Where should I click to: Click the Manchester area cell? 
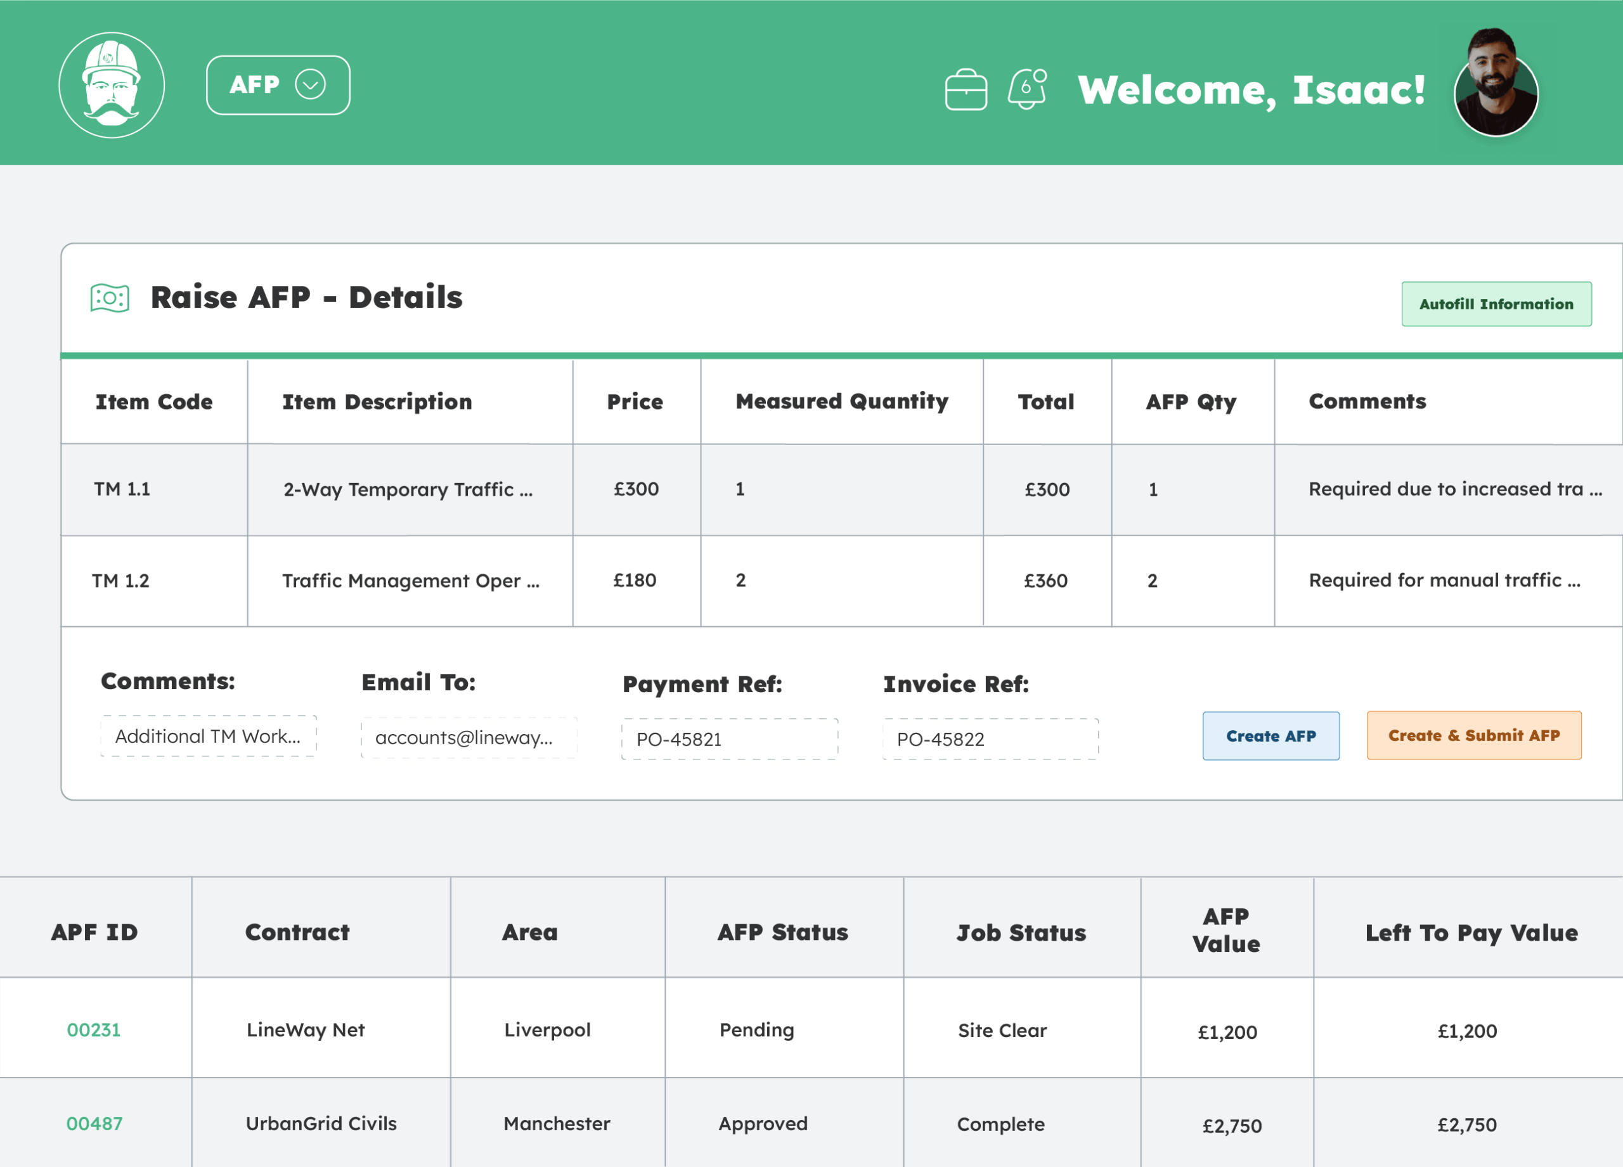[558, 1123]
